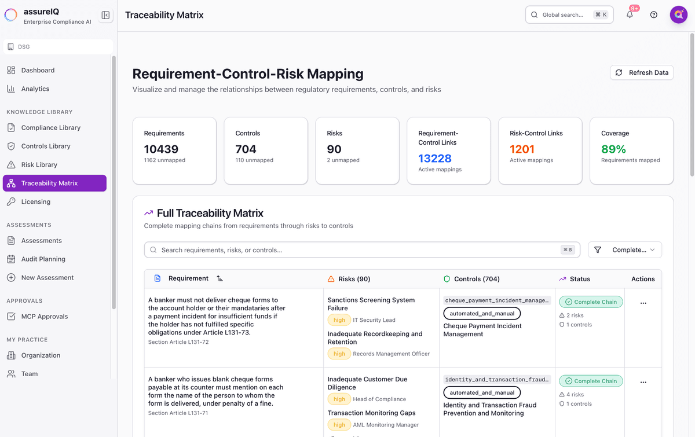Open Risk Library
This screenshot has width=695, height=437.
(x=54, y=164)
